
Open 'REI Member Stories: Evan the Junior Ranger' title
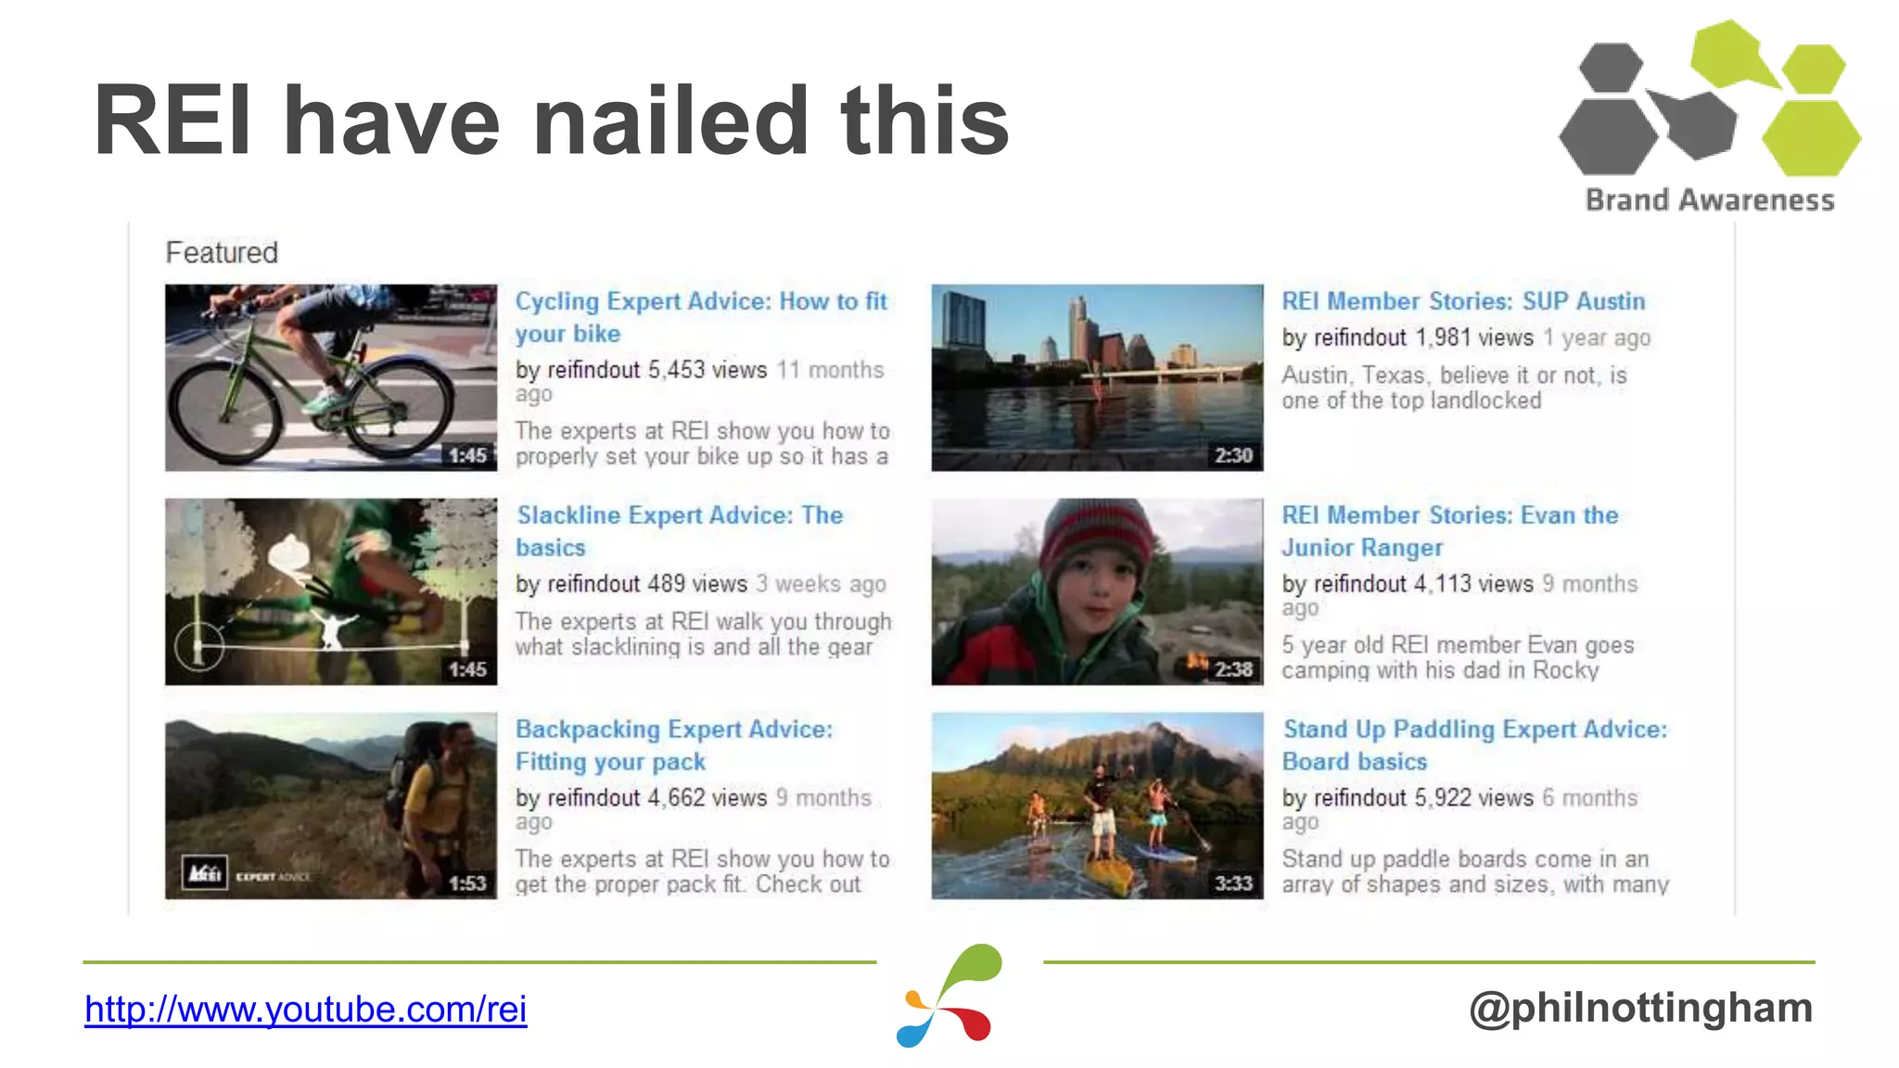1450,531
